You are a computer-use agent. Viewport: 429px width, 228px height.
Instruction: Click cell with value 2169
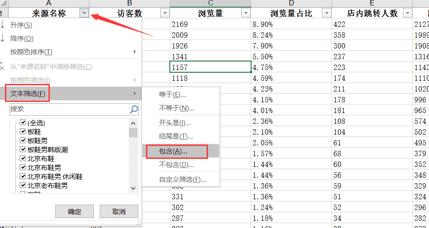(x=210, y=24)
